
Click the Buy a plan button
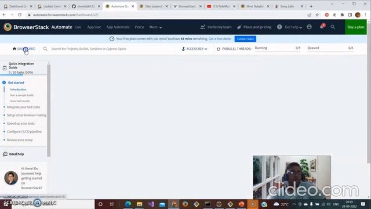[x=355, y=27]
